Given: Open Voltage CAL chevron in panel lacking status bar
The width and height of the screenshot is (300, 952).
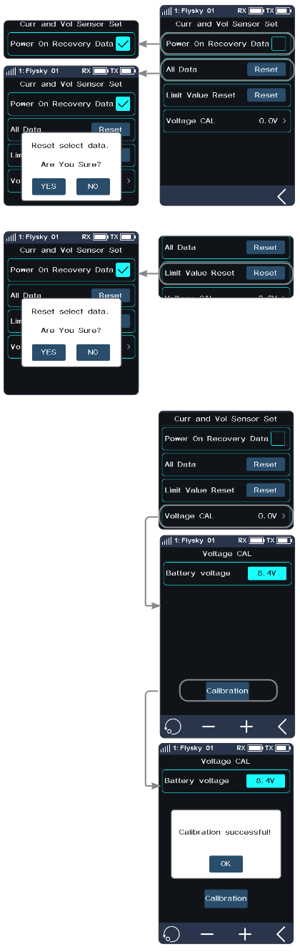Looking at the screenshot, I should coord(284,515).
